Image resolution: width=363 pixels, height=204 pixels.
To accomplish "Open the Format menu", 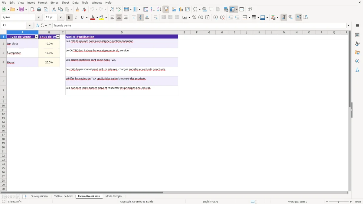I will pyautogui.click(x=43, y=2).
